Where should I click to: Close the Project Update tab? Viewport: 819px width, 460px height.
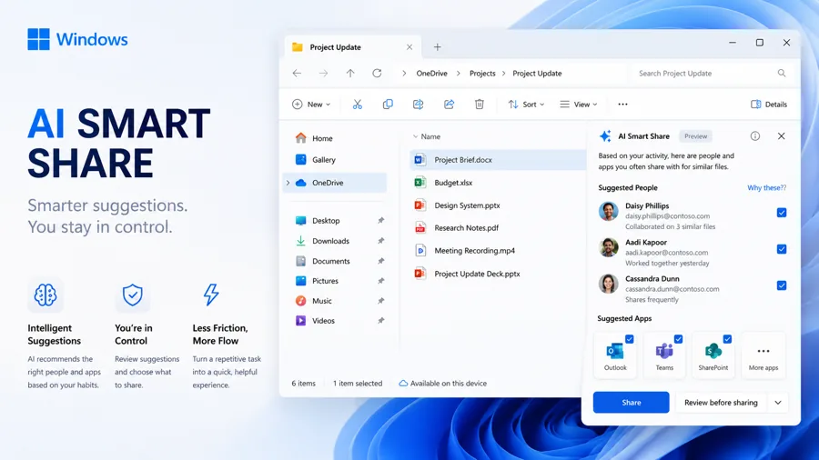[409, 47]
